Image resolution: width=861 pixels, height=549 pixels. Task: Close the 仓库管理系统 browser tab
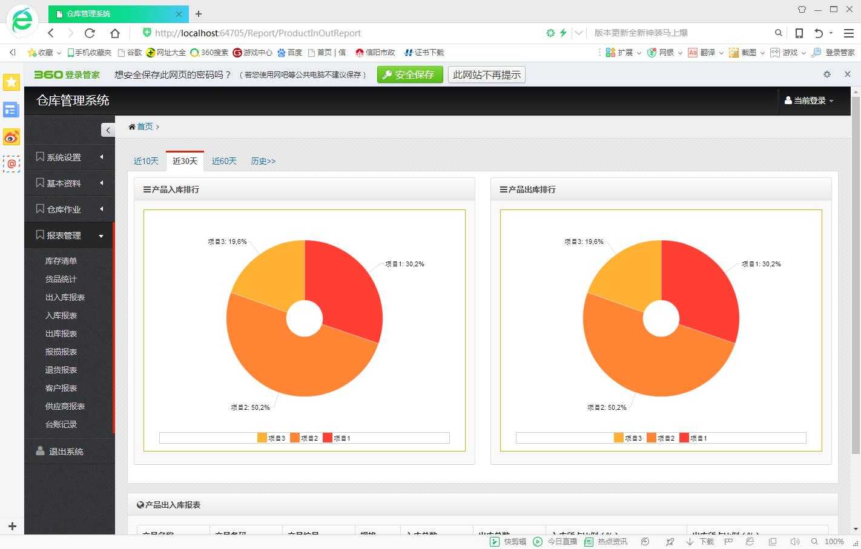click(x=179, y=14)
